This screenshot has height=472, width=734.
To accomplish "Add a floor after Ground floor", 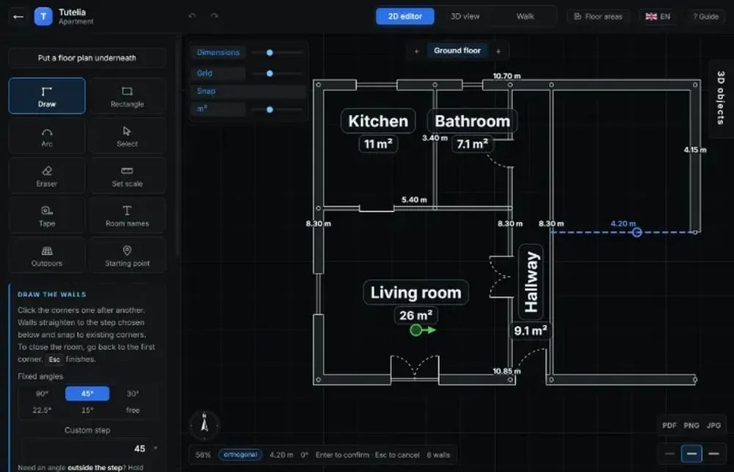I will pyautogui.click(x=498, y=51).
